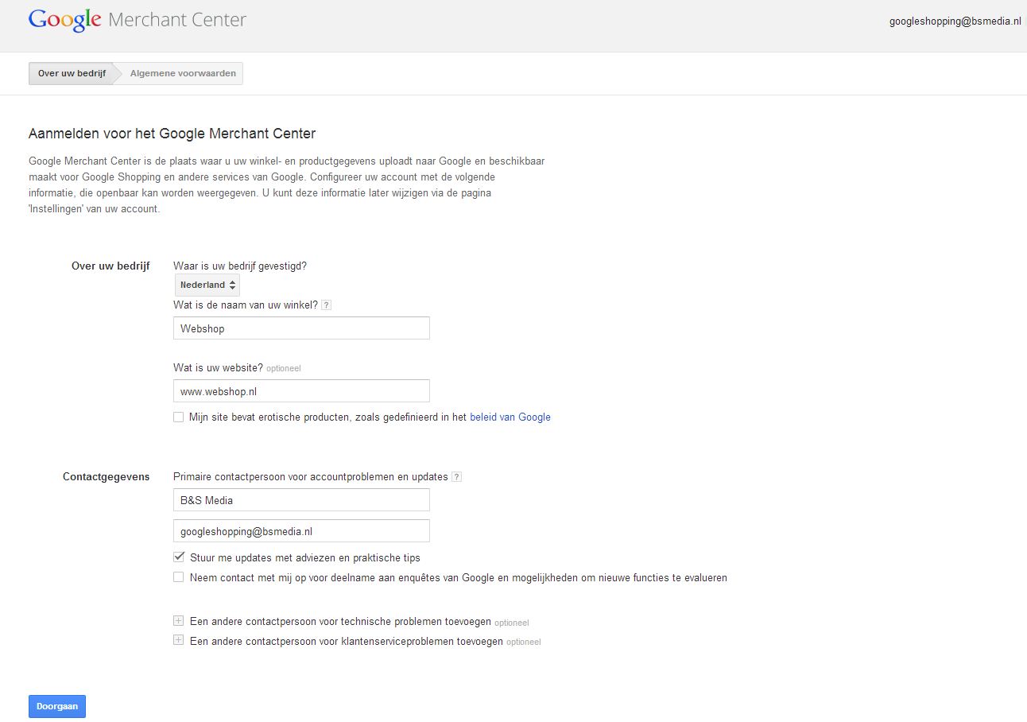
Task: Click the Een andere contactpersoon voor klantenserviceproblemen text
Action: [347, 641]
